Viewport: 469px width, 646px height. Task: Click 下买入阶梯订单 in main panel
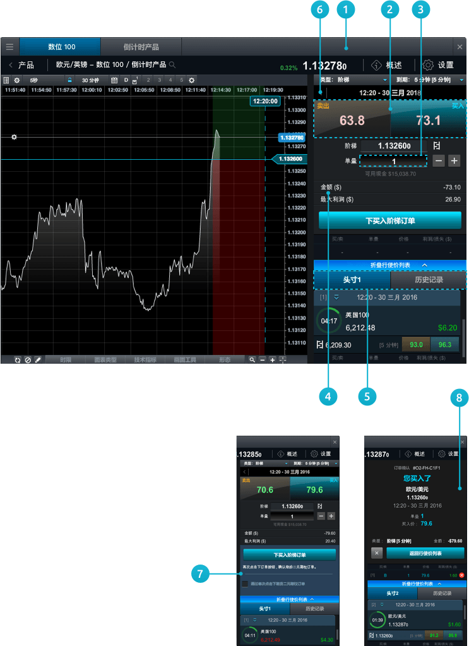(390, 220)
